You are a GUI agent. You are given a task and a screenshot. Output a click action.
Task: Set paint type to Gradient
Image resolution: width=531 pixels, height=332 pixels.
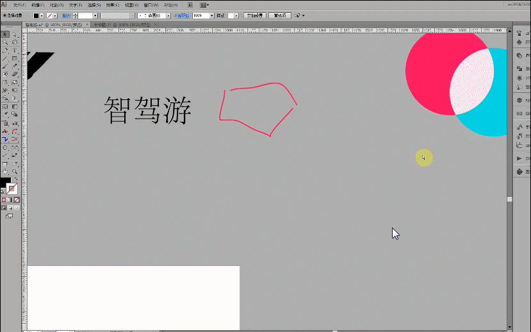(x=10, y=200)
